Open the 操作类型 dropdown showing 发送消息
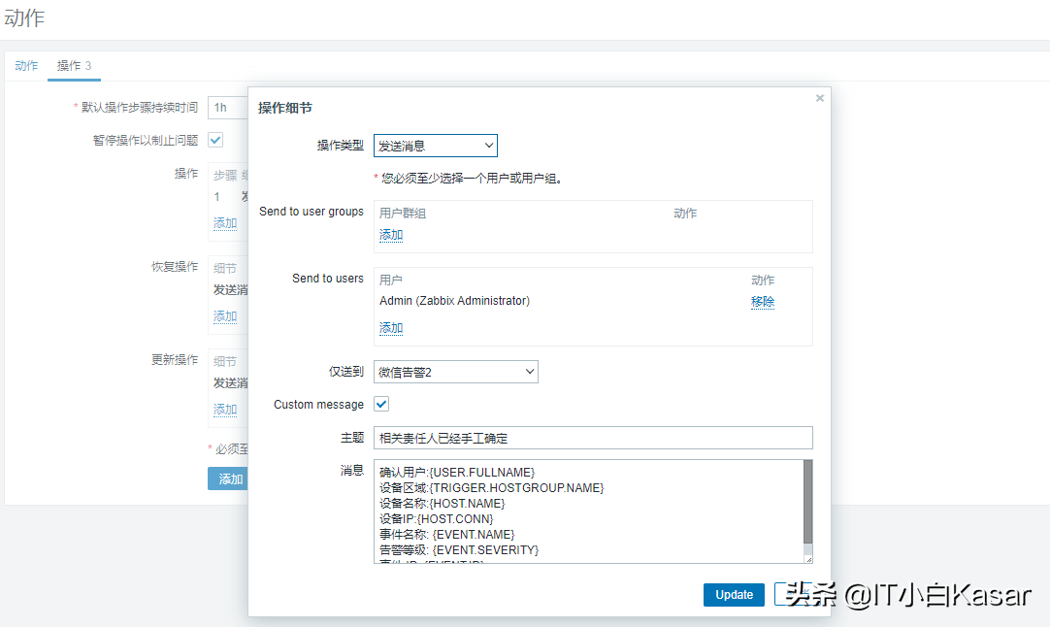1050x627 pixels. click(x=435, y=146)
